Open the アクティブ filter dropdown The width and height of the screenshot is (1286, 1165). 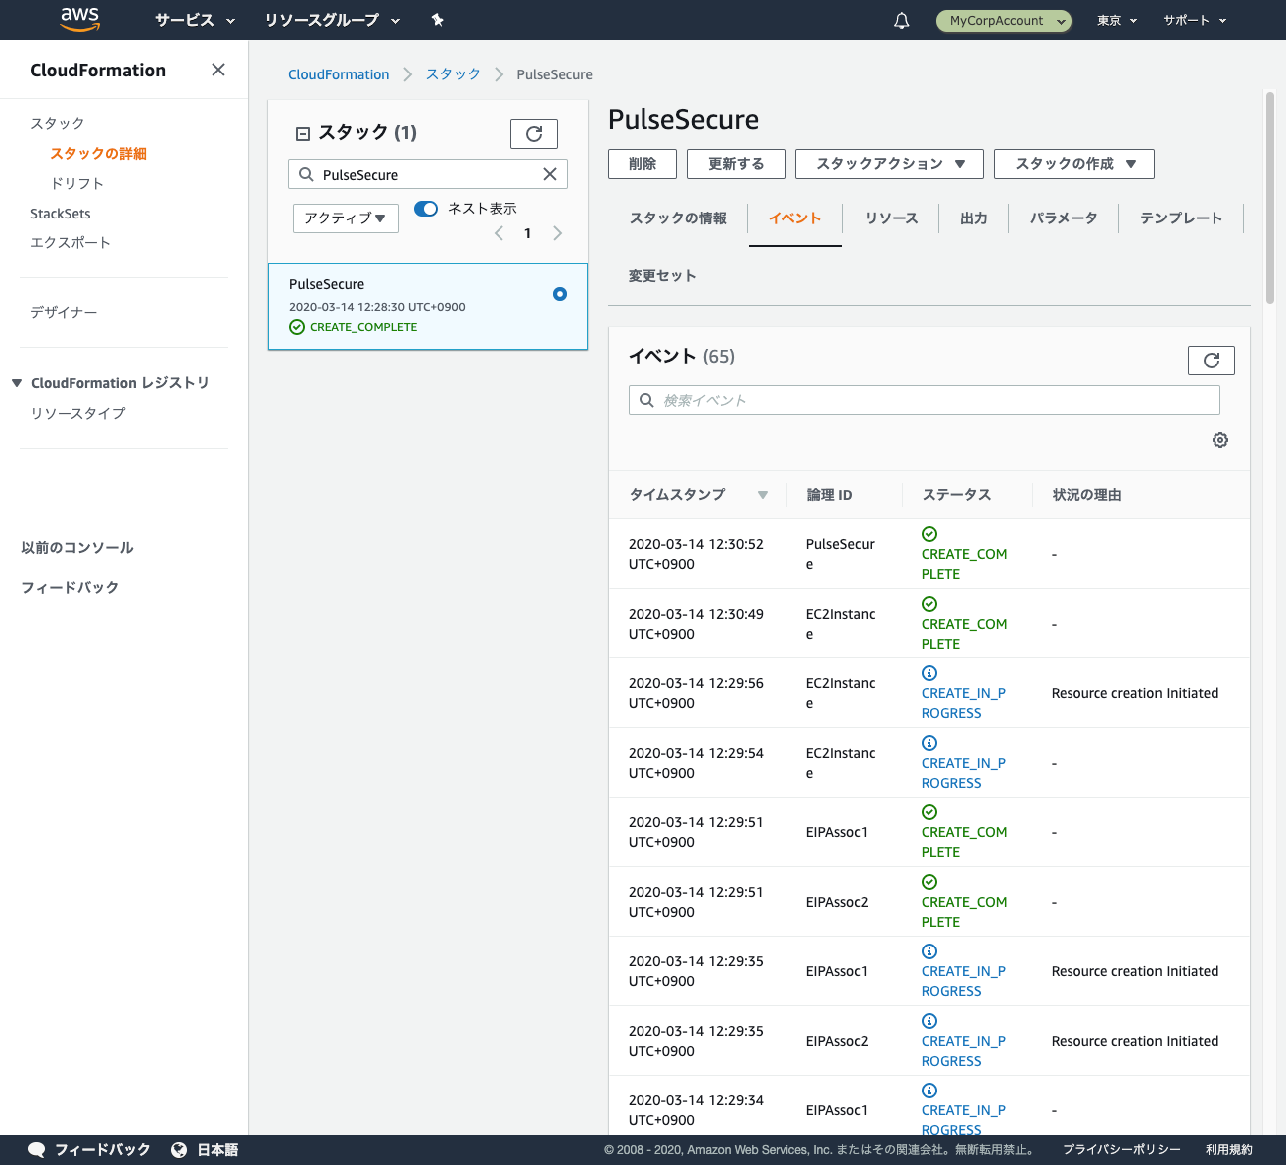[345, 218]
